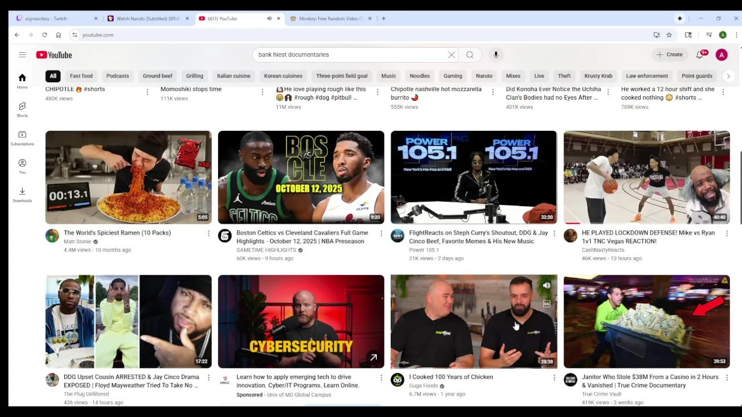Select the Law enforcement filter chip
The width and height of the screenshot is (742, 417).
pos(647,76)
